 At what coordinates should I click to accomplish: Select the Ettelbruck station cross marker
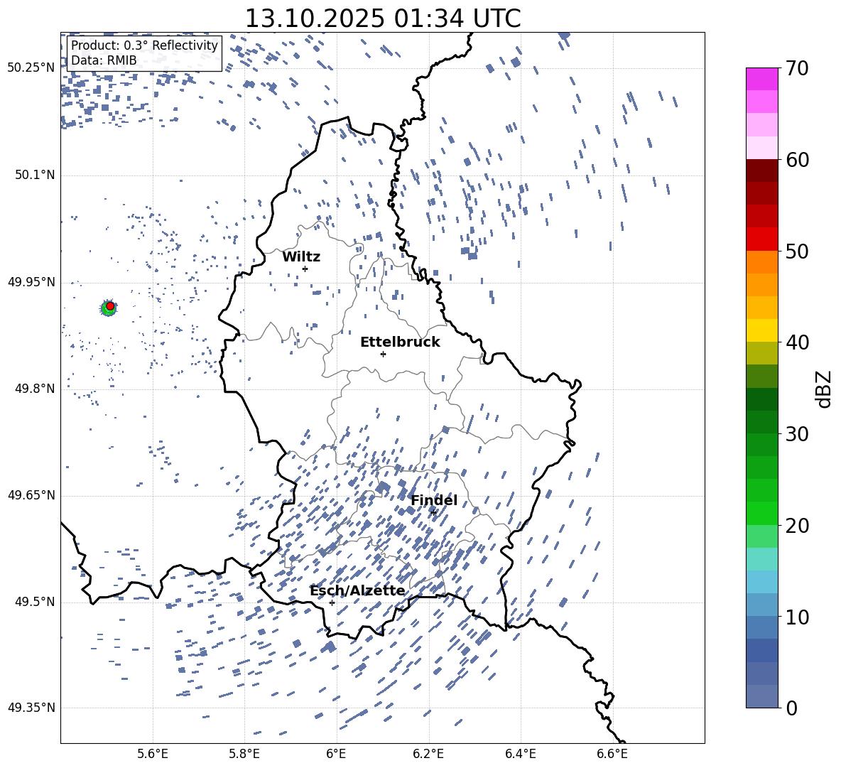click(x=383, y=354)
